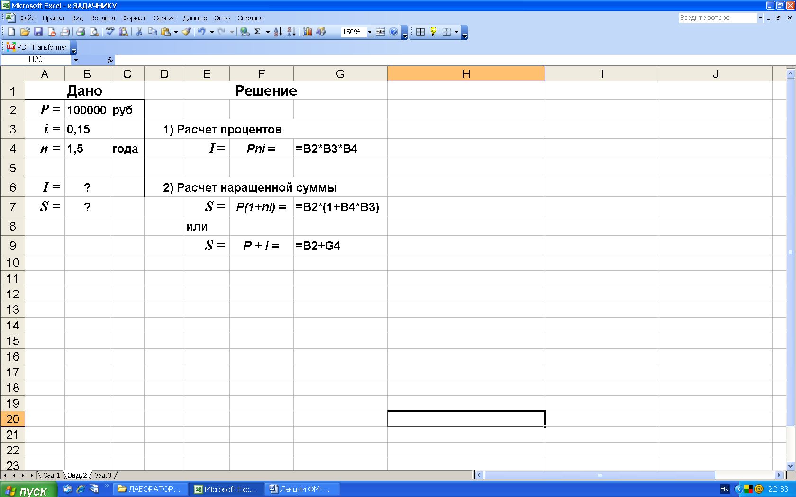Click the EN language indicator in tray

724,489
